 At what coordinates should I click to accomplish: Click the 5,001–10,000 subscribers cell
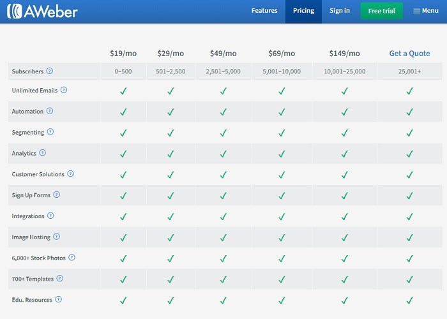click(282, 71)
